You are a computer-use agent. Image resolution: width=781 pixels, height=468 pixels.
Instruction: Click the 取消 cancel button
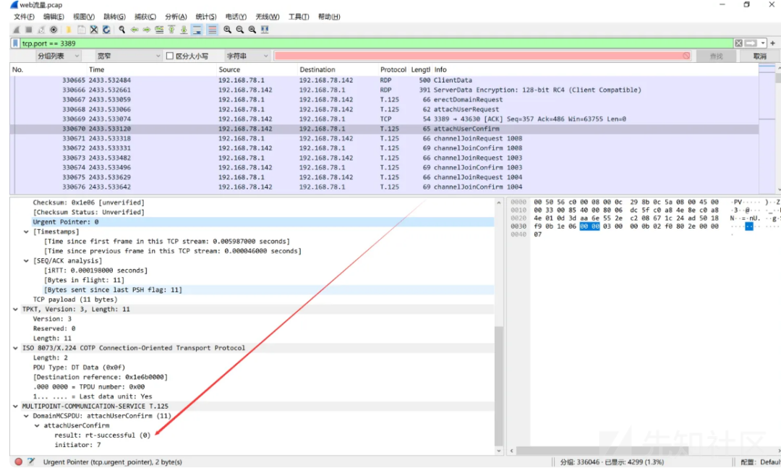[759, 56]
